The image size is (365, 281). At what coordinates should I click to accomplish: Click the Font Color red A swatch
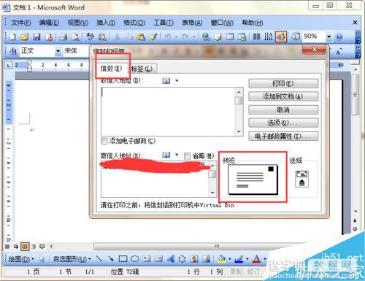point(257,259)
